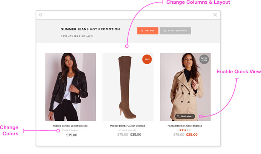The height and width of the screenshot is (154, 261).
Task: Select the brown knee-high boot product image
Action: 128,87
